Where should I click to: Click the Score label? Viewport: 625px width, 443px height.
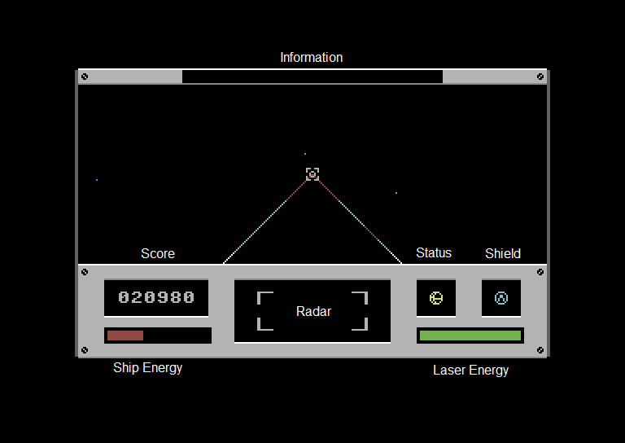click(x=158, y=253)
